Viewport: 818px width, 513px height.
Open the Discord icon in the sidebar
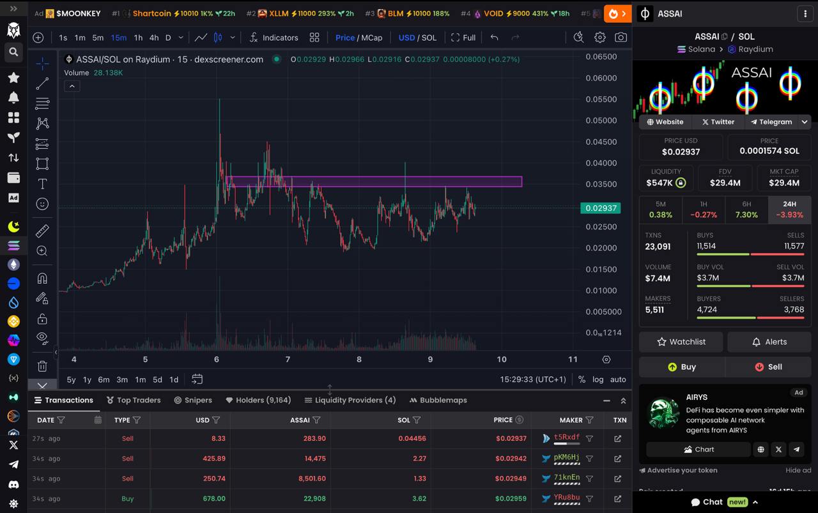pyautogui.click(x=13, y=484)
